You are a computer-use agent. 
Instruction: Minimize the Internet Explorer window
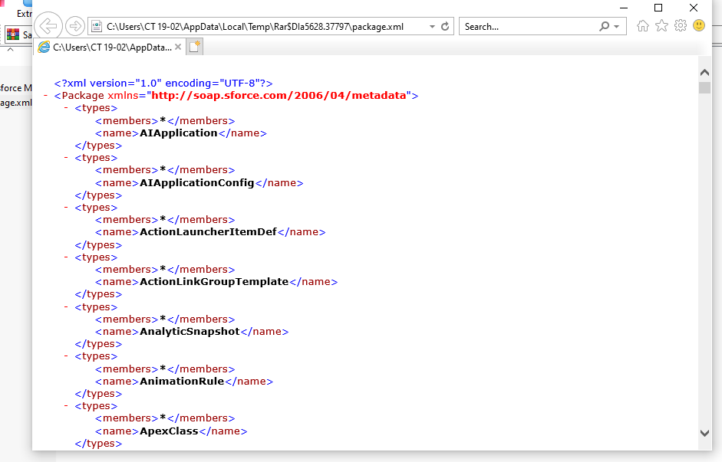624,8
